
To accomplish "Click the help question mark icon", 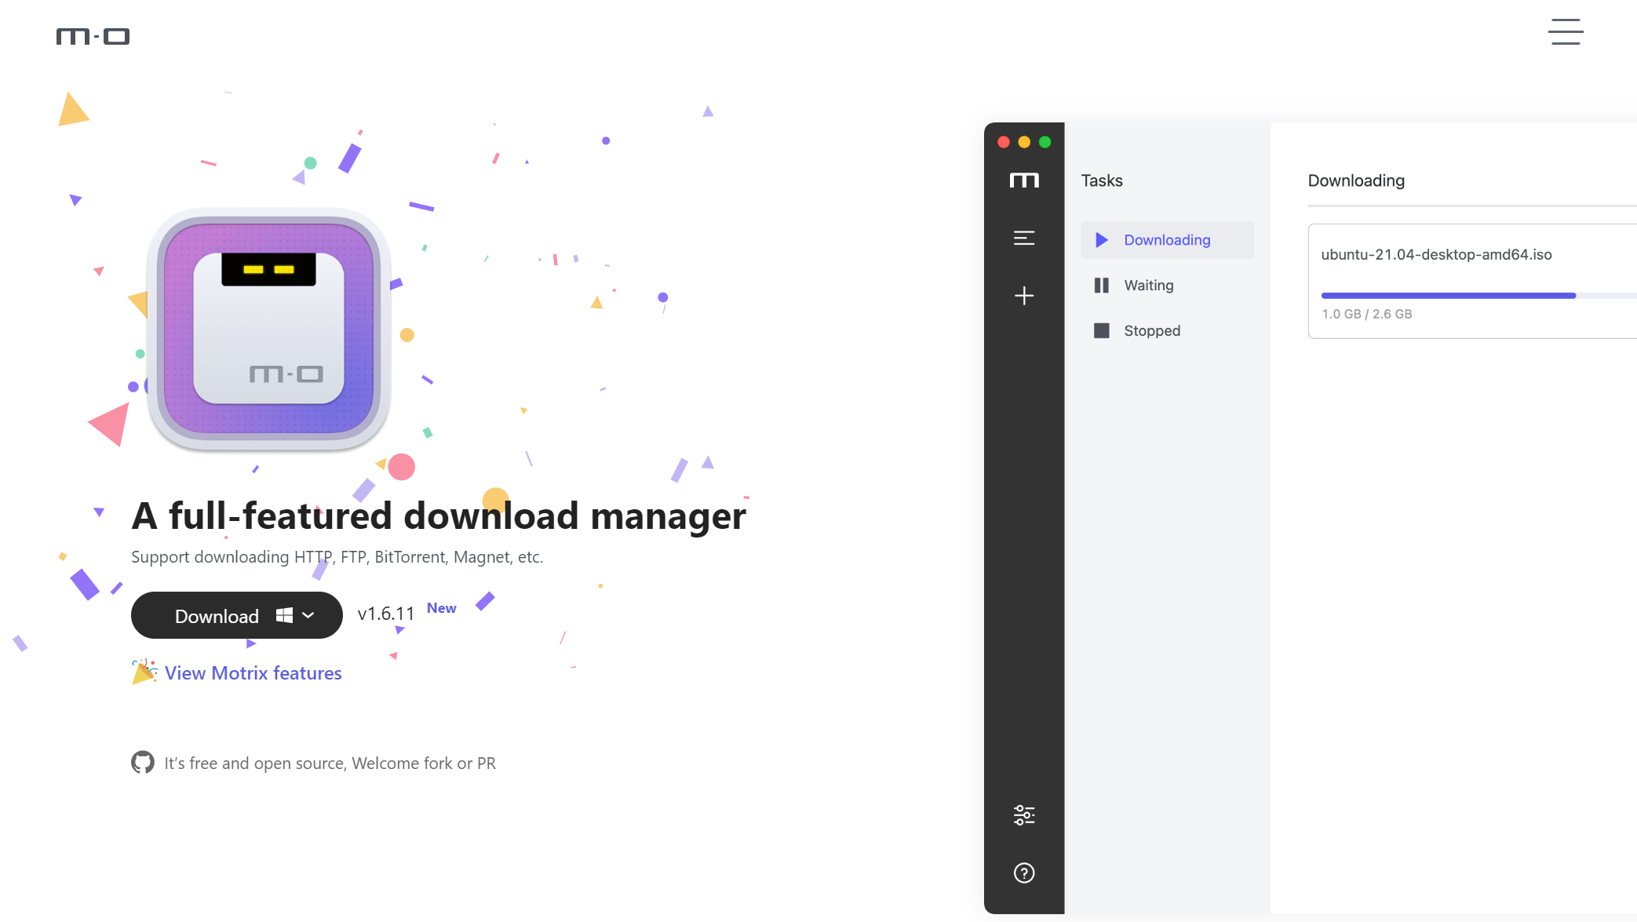I will pyautogui.click(x=1024, y=873).
